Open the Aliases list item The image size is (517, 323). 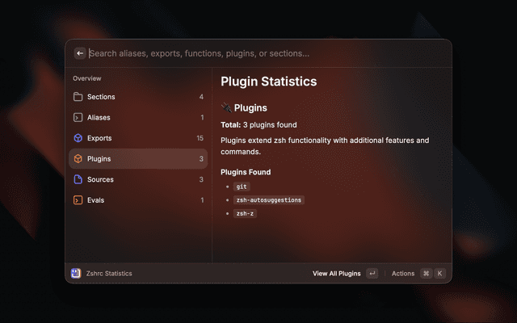(x=137, y=118)
